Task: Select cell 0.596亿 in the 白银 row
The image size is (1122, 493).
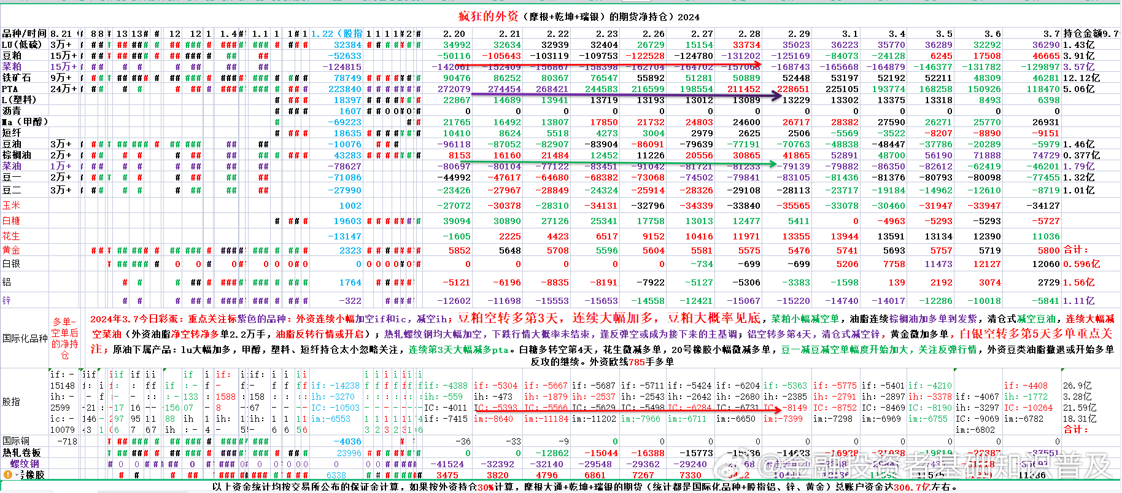Action: [1081, 264]
